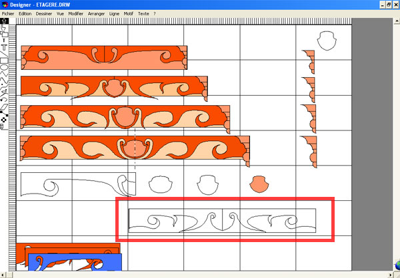Open the Motif menu
The image size is (400, 278).
click(x=129, y=14)
